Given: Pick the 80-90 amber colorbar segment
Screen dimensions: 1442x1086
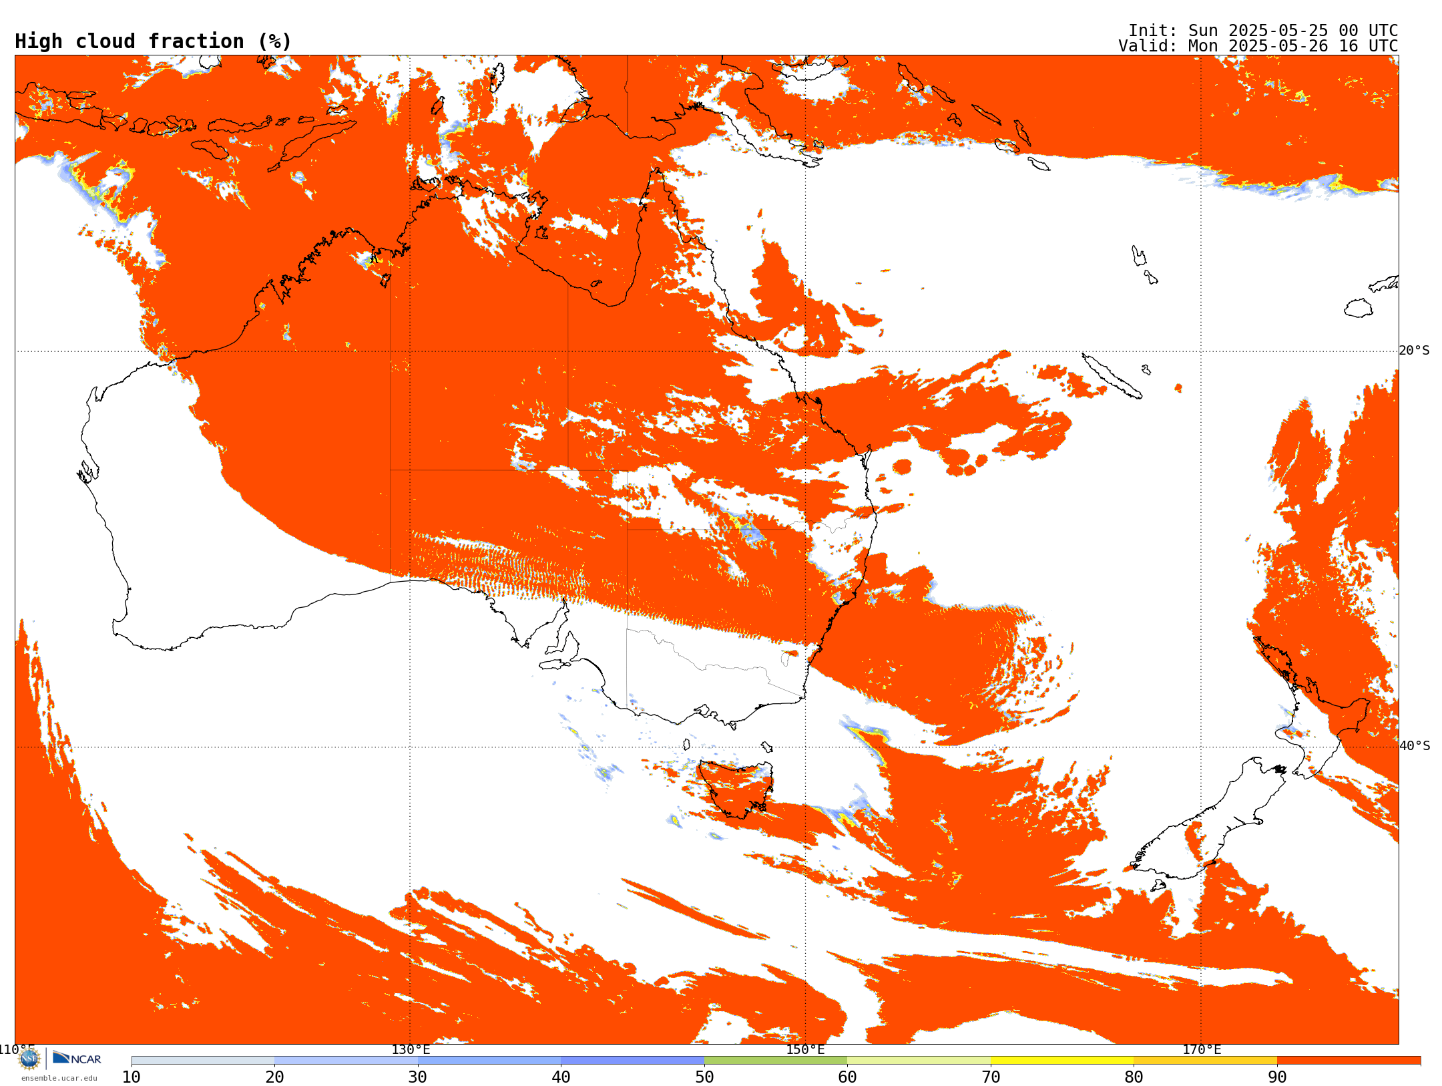Looking at the screenshot, I should point(1205,1061).
